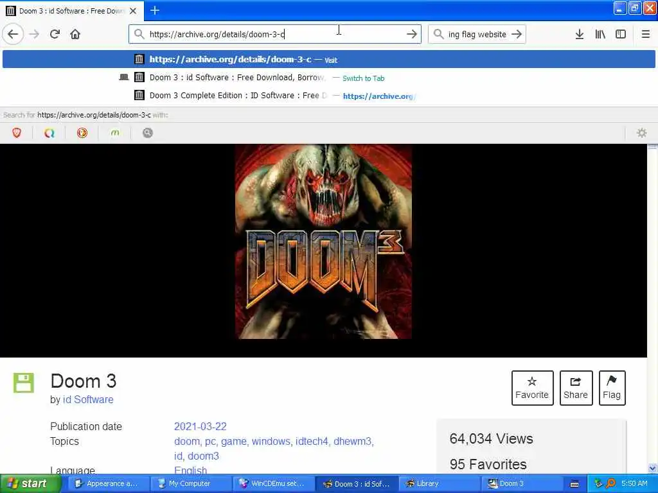Switch to WinCDEmu settings taskbar window

point(272,484)
